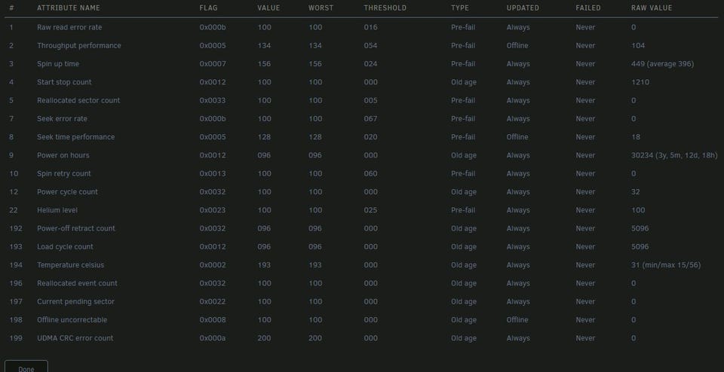Select the Temperature celsius attribute
This screenshot has width=724, height=372.
coord(71,265)
